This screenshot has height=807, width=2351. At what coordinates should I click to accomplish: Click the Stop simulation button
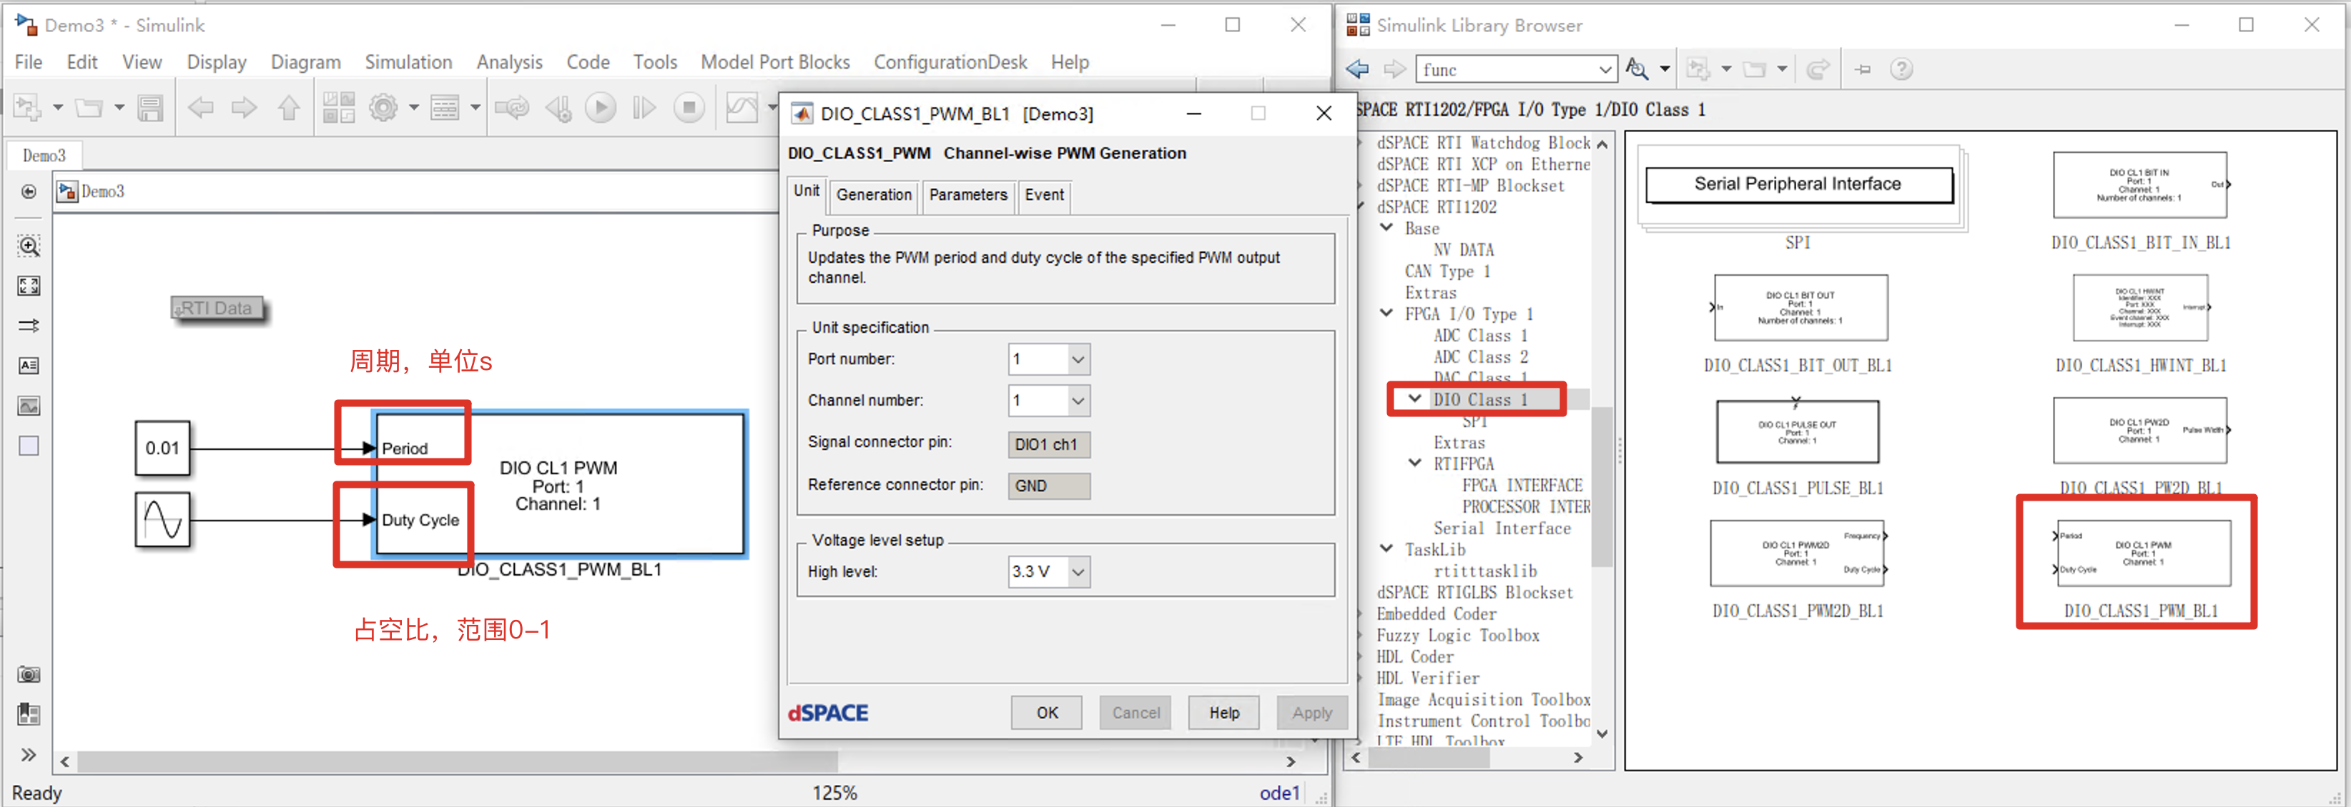pos(689,108)
